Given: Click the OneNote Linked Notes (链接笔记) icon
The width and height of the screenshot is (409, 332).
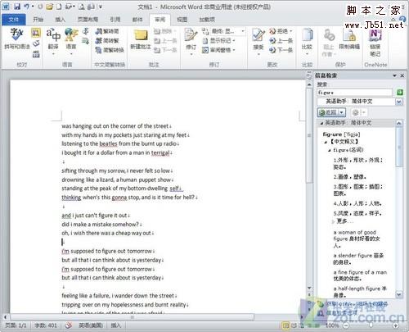Looking at the screenshot, I should pos(375,35).
